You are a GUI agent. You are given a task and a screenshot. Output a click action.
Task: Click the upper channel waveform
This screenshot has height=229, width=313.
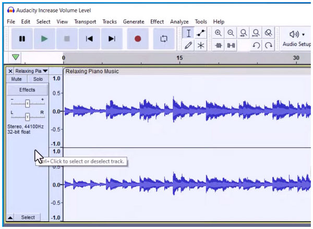[187, 111]
